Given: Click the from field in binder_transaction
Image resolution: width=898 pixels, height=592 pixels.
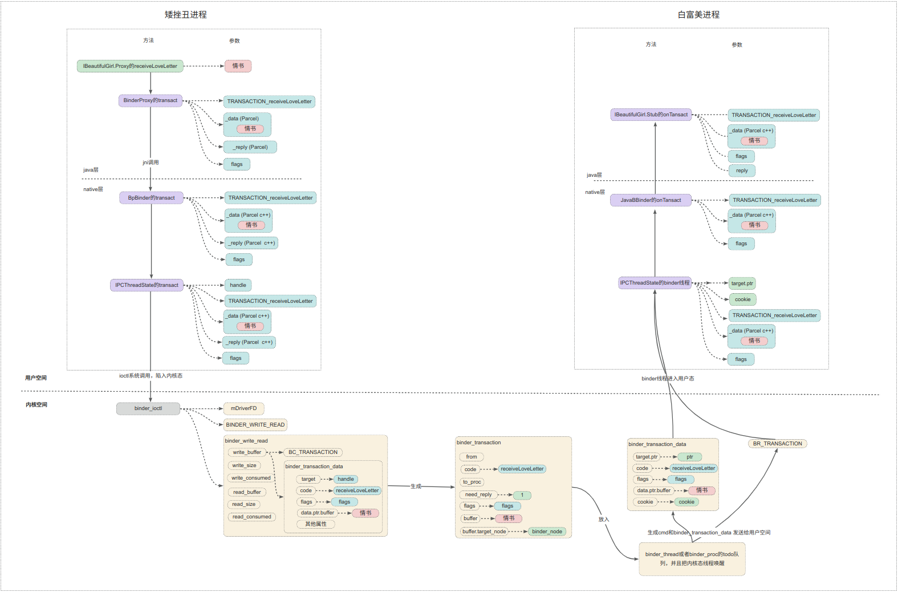Looking at the screenshot, I should coord(472,457).
